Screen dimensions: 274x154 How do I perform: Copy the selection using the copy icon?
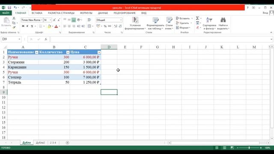point(14,23)
